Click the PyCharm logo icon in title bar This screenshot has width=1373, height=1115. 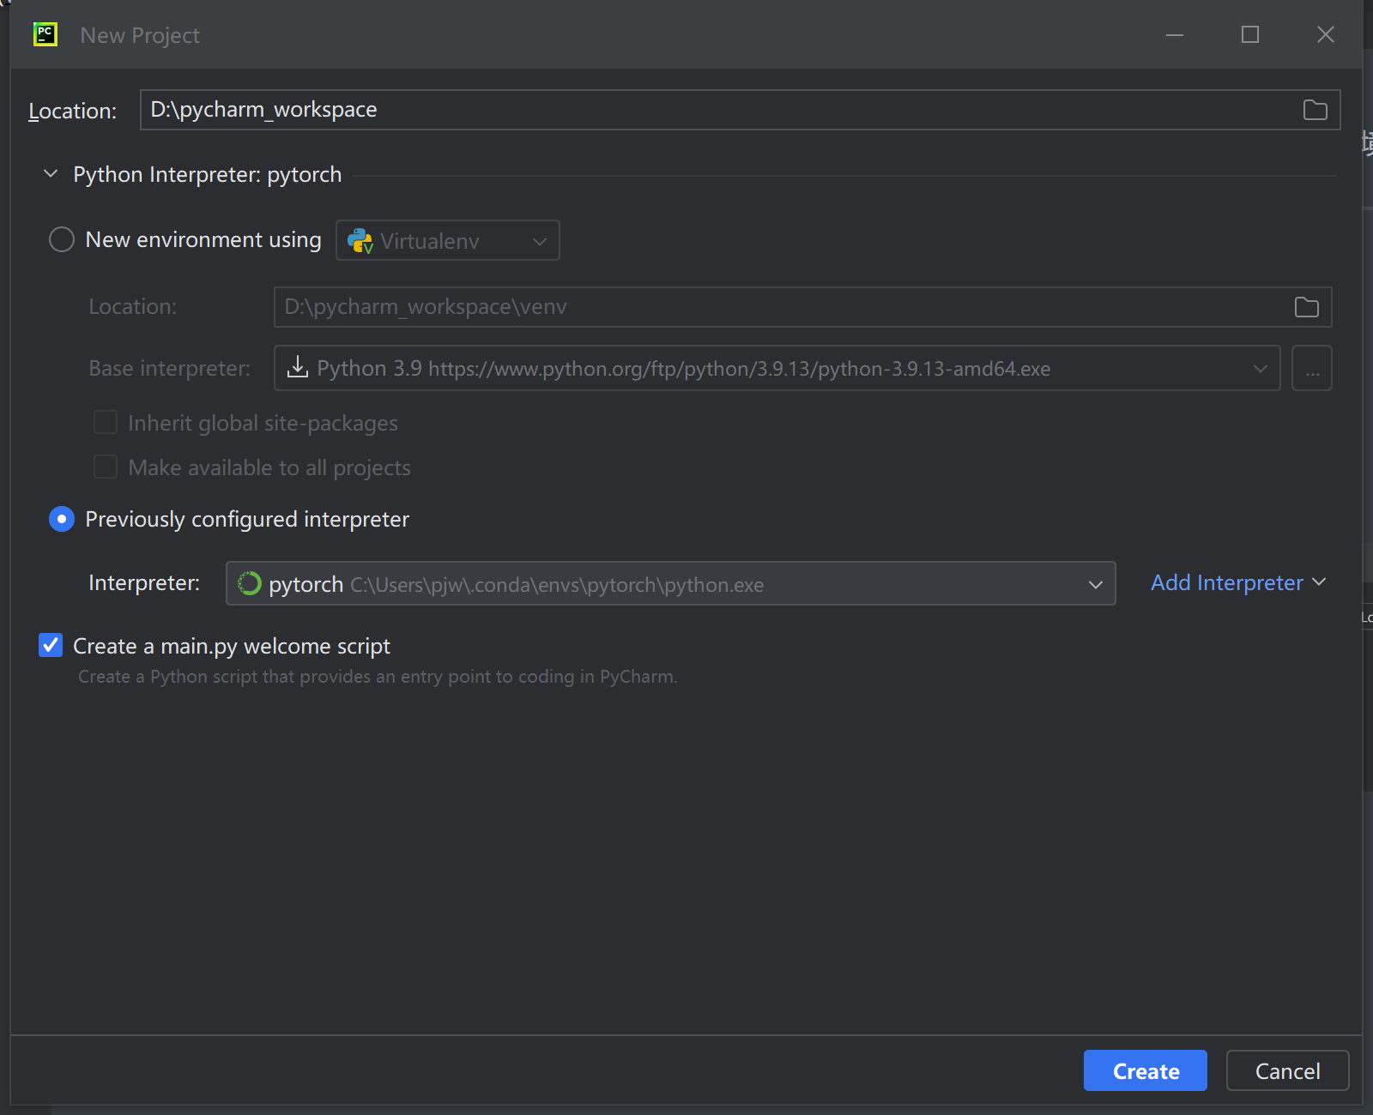coord(45,34)
